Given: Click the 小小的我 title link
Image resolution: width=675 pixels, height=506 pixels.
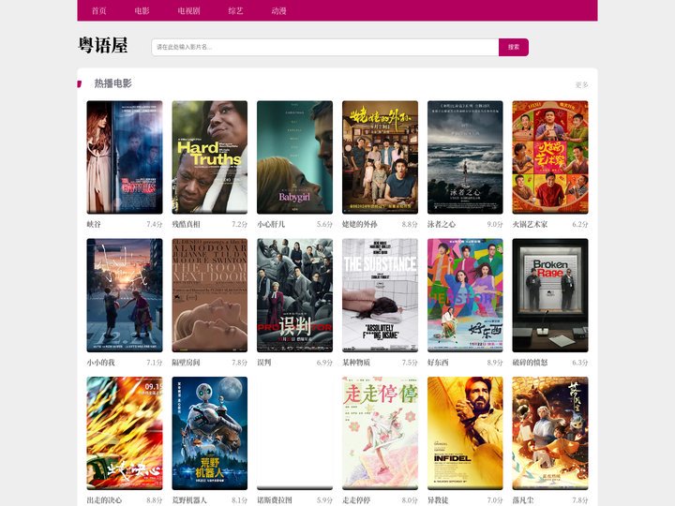Looking at the screenshot, I should 100,363.
